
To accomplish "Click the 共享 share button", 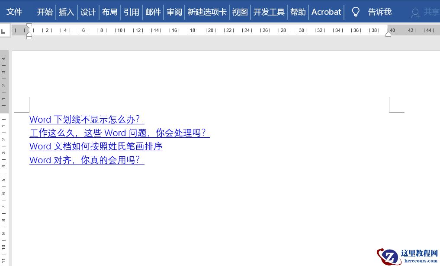I will 425,13.
